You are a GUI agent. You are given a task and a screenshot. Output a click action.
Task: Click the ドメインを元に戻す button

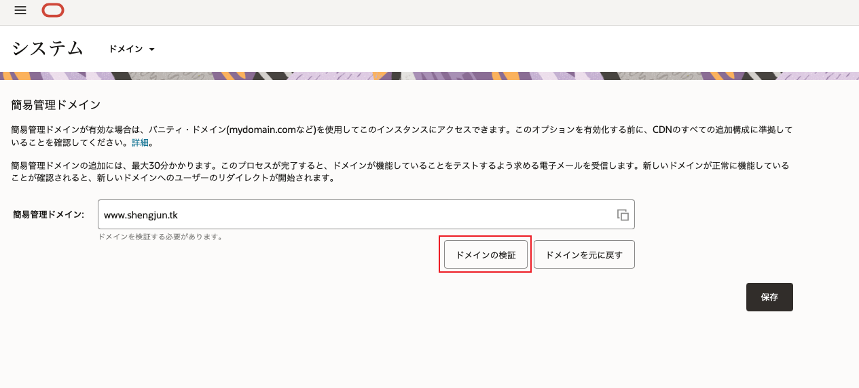pyautogui.click(x=584, y=255)
